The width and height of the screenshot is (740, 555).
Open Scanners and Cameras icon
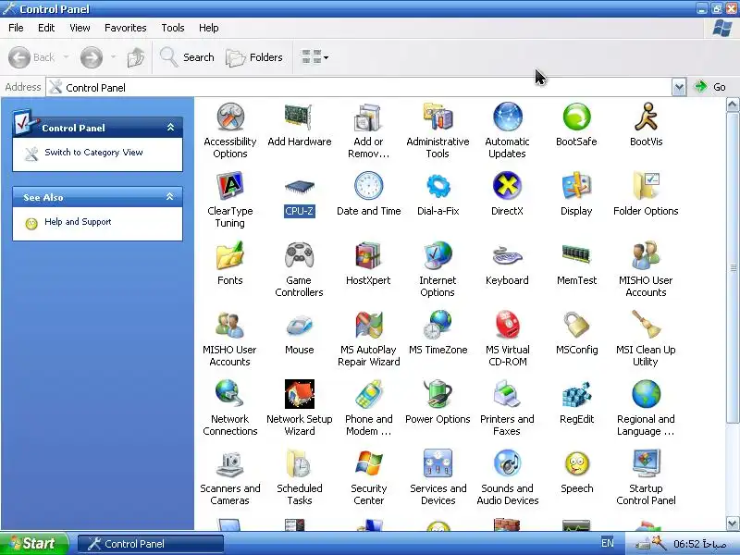point(229,463)
